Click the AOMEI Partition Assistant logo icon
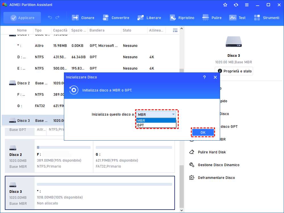This screenshot has height=213, width=284. click(5, 5)
